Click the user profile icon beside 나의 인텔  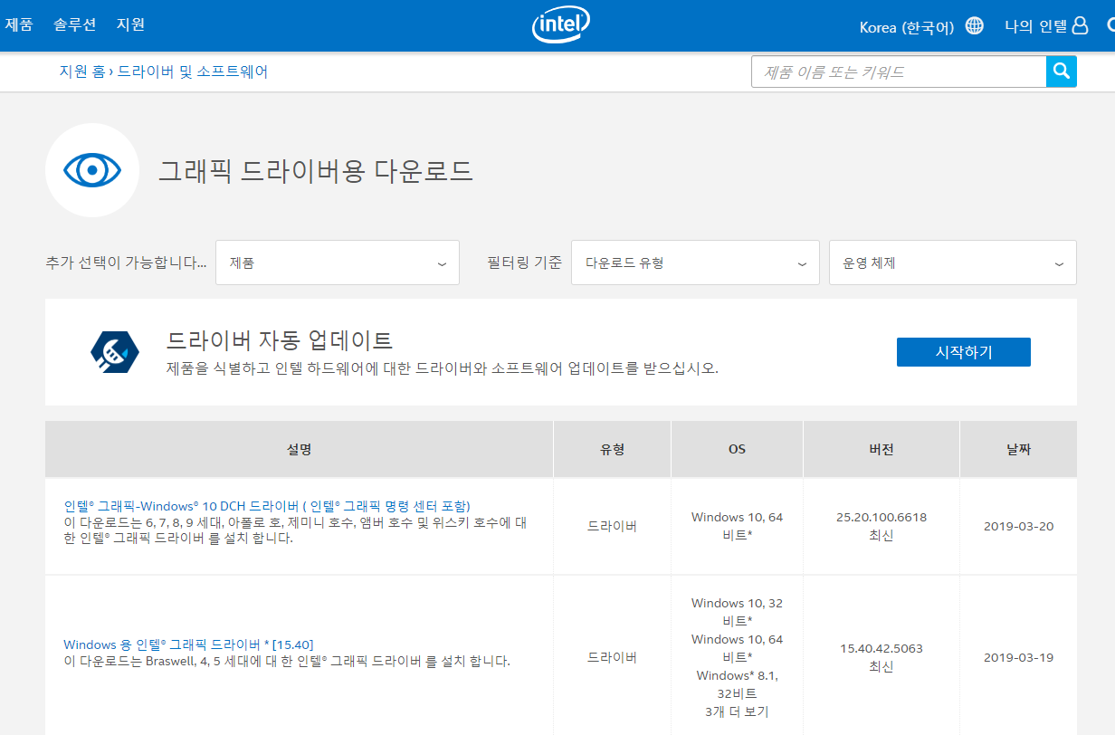[x=1080, y=25]
